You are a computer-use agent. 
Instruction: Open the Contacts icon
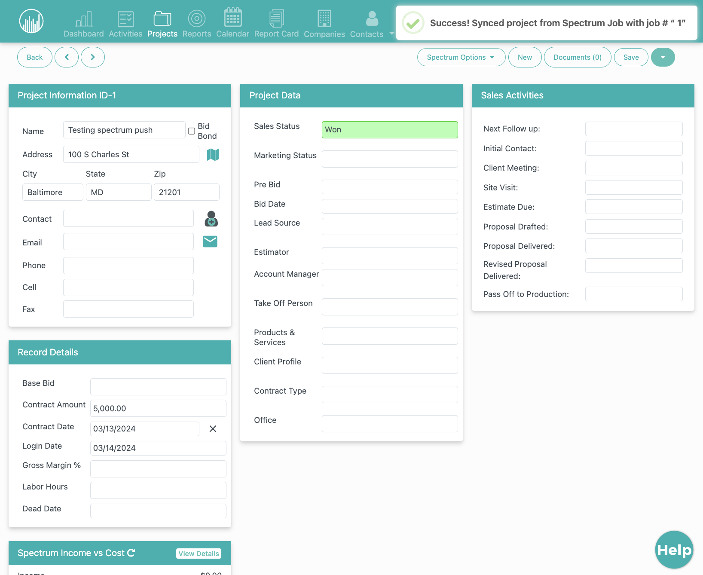click(372, 18)
